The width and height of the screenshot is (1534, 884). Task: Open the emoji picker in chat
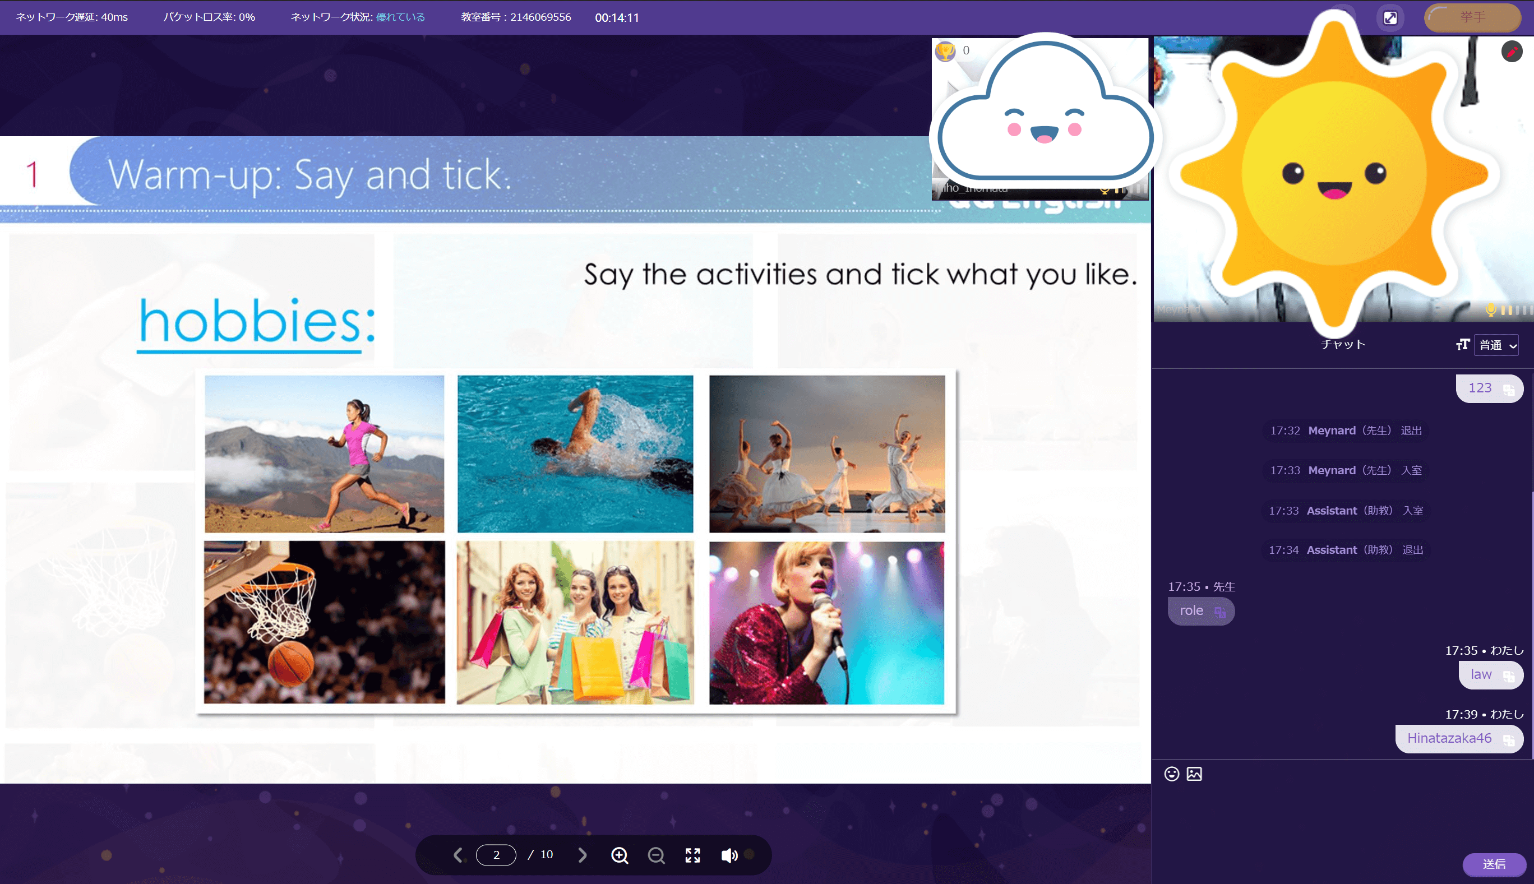1171,774
